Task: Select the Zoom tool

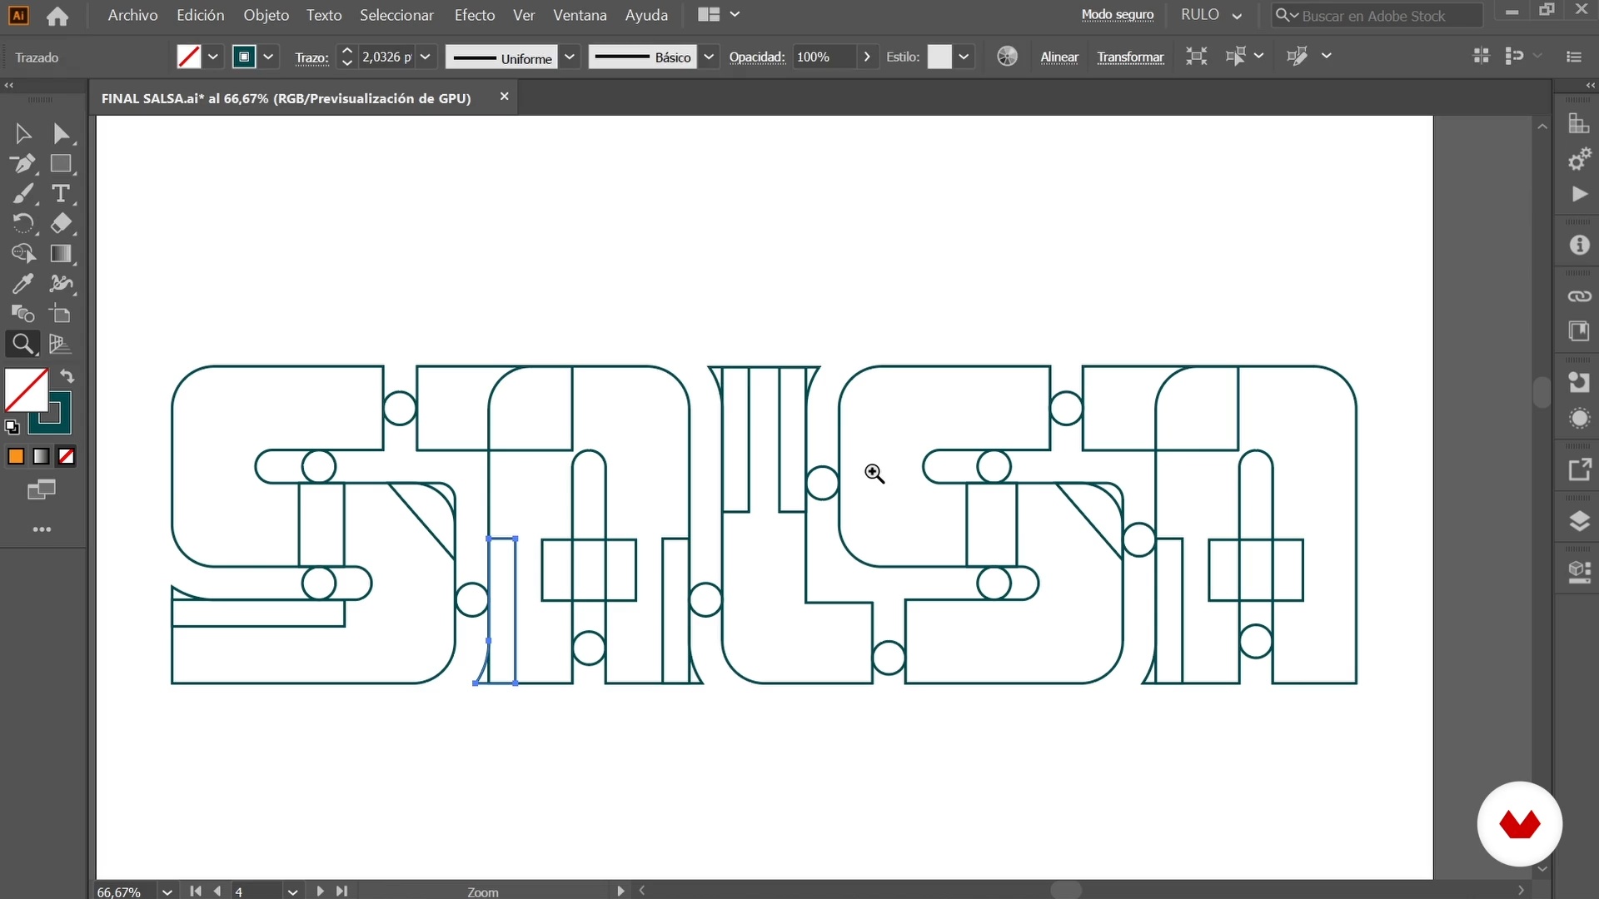Action: (22, 344)
